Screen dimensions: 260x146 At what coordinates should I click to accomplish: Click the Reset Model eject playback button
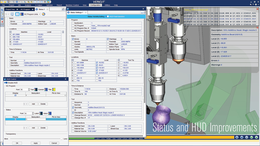point(237,137)
